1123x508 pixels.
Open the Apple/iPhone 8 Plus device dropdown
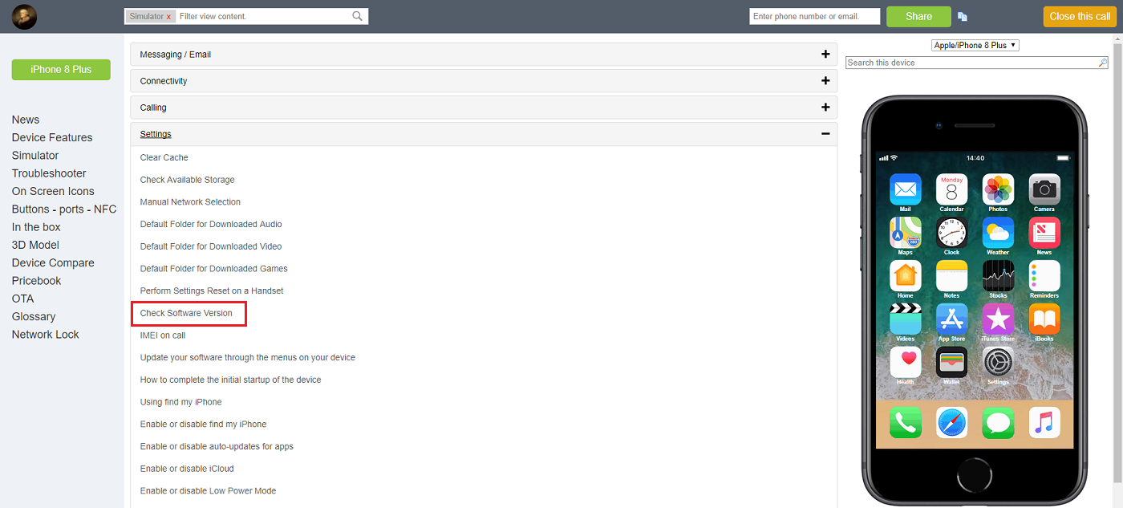[x=975, y=46]
